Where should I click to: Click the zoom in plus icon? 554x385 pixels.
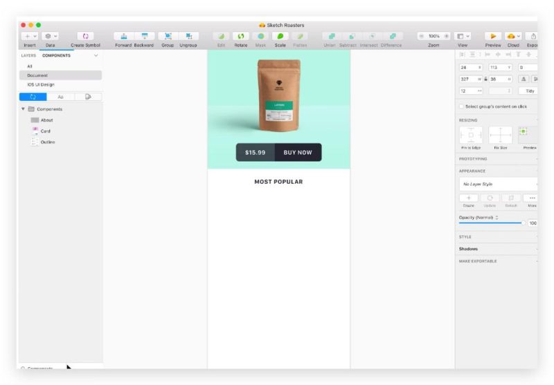tap(446, 37)
